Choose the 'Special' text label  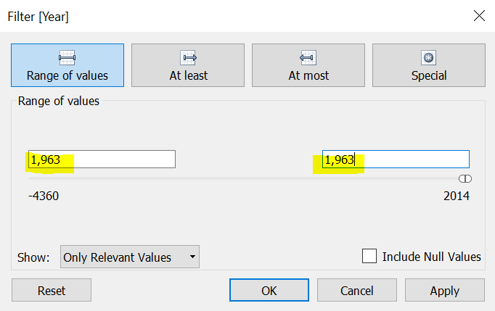pos(428,75)
